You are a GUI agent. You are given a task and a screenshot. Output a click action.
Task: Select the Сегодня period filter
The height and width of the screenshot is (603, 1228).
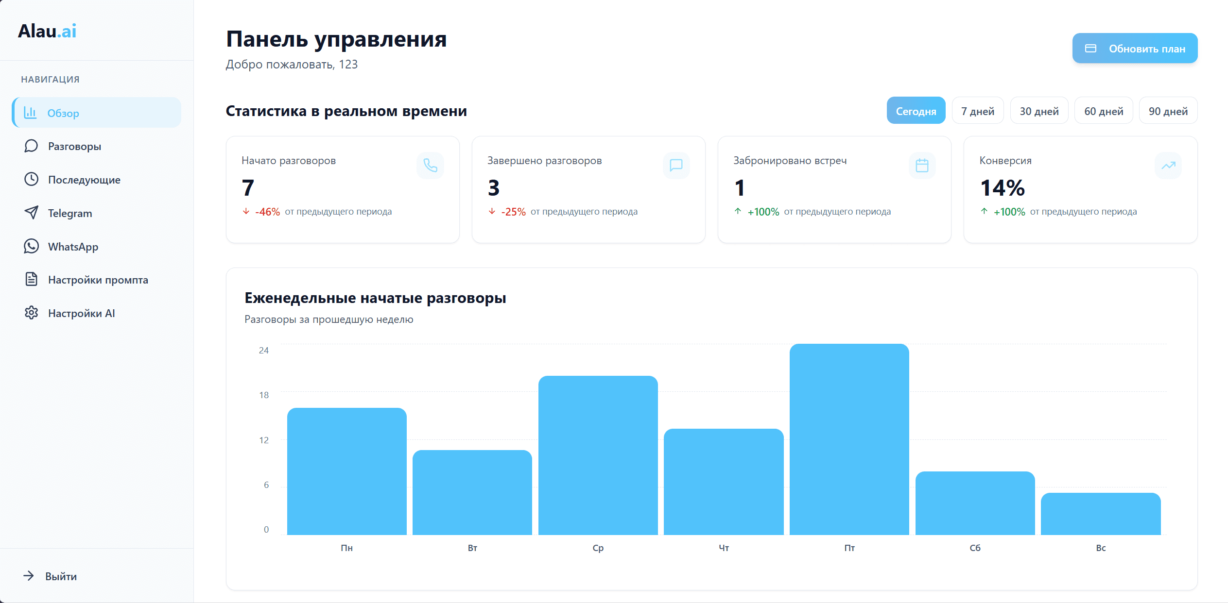916,110
